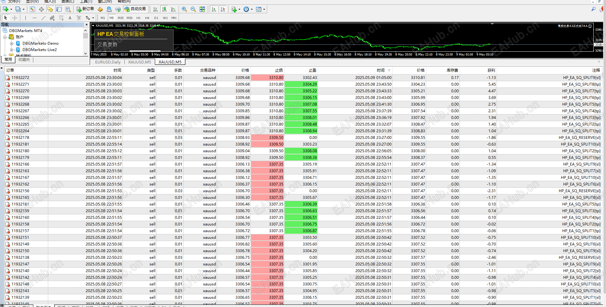Open the 收藏夹 favorites tab in Navigator
This screenshot has width=606, height=307.
[x=24, y=60]
